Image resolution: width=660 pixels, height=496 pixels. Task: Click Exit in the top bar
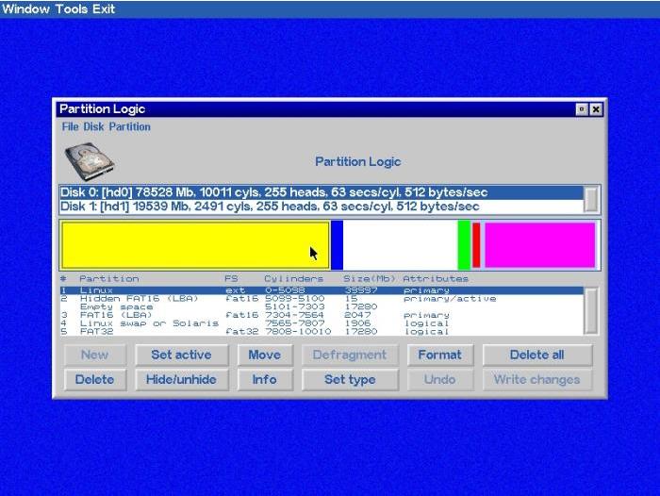click(x=104, y=8)
